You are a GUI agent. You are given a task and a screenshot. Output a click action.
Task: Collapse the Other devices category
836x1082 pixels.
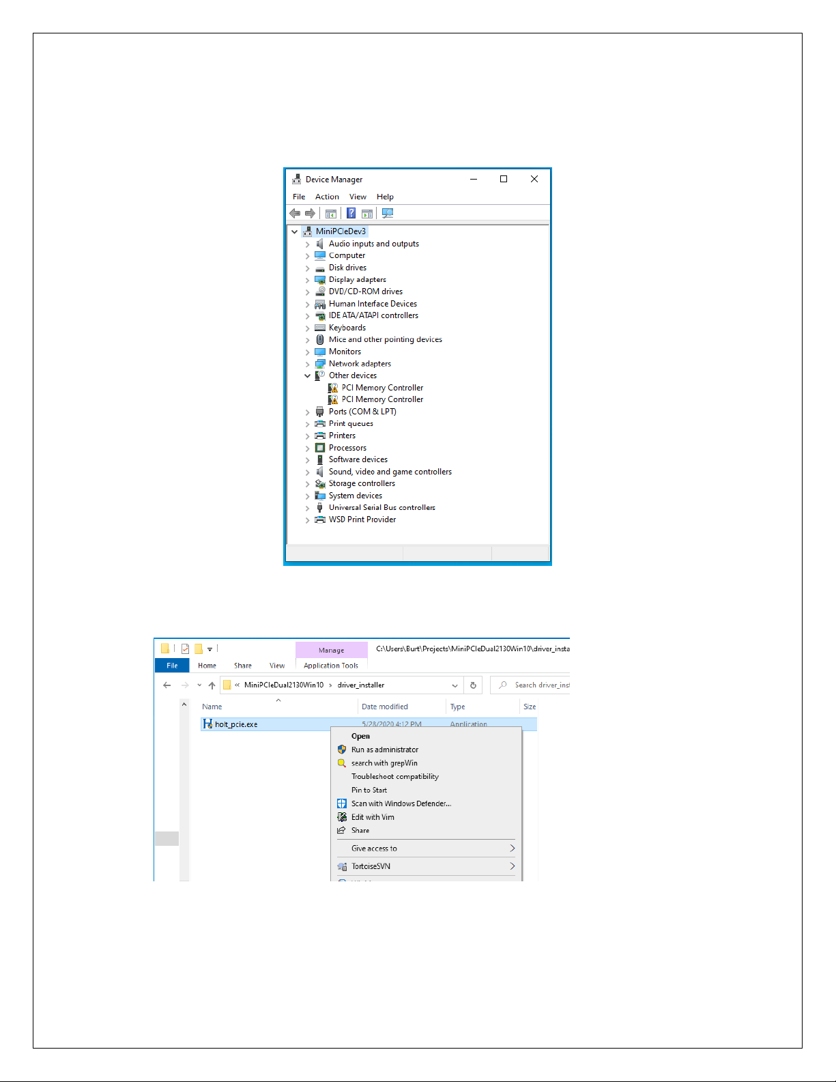pyautogui.click(x=307, y=375)
